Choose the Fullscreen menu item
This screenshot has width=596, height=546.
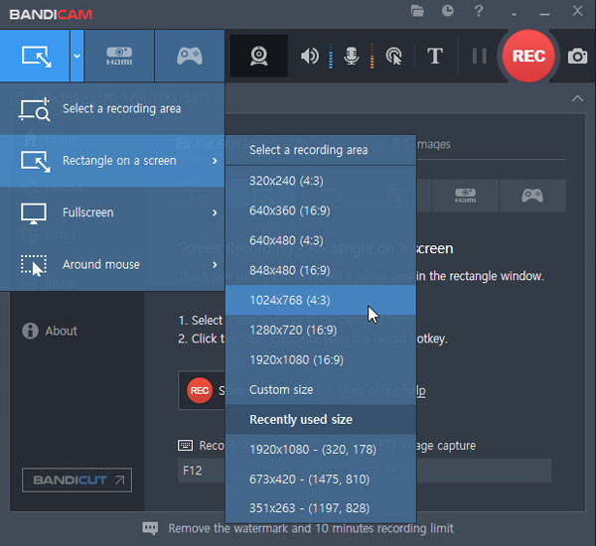[112, 212]
